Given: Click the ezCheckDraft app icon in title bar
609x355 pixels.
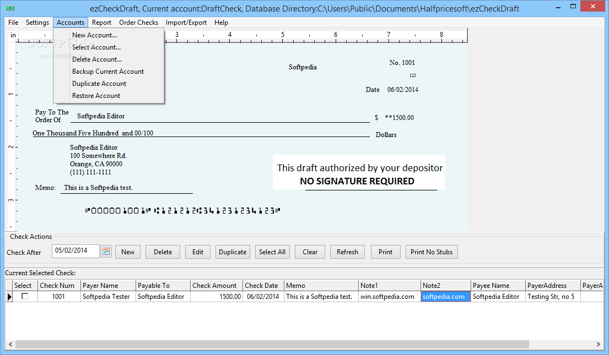Looking at the screenshot, I should click(x=10, y=8).
